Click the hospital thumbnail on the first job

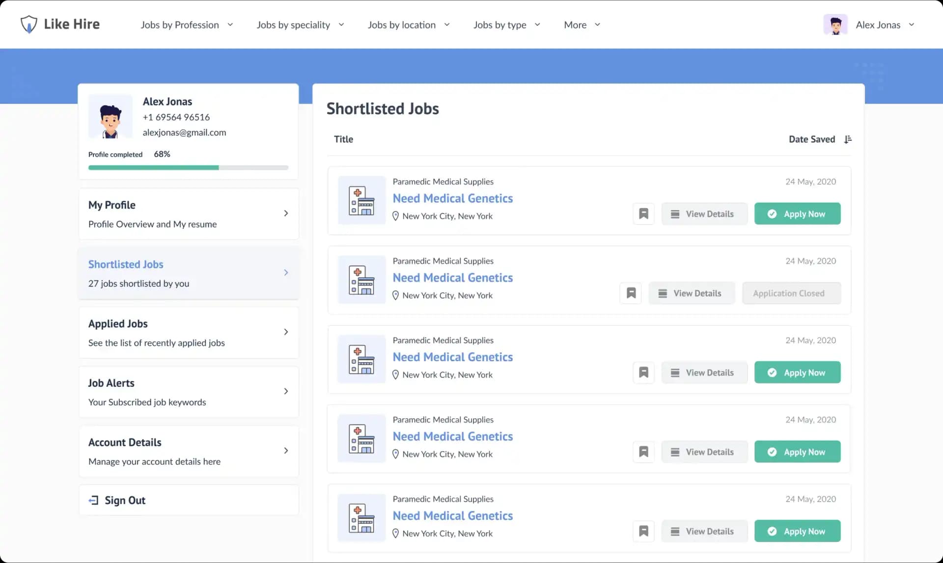361,200
